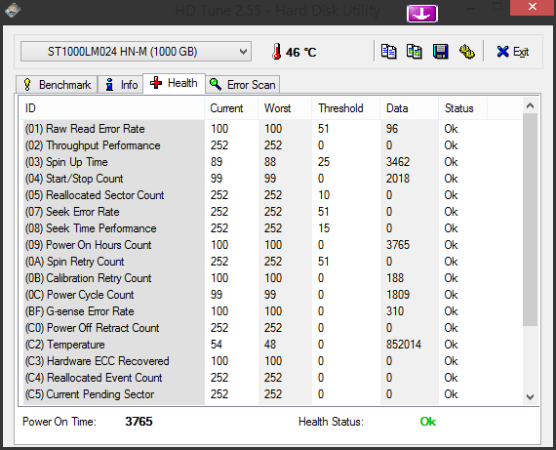Click data value 1809 for Power Cycle Count

(x=398, y=295)
